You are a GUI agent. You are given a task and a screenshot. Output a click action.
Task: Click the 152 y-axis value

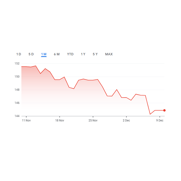pos(17,64)
